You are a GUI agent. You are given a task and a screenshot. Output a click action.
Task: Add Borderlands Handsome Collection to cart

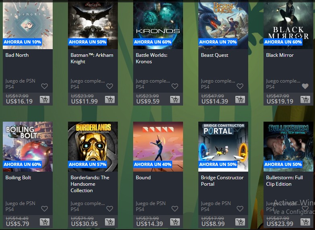(110, 222)
